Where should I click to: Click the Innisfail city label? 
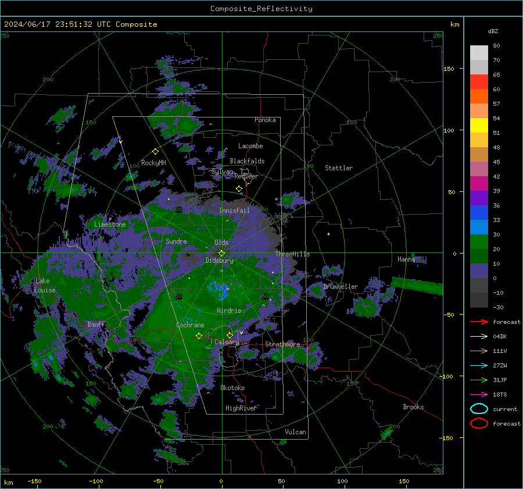234,210
